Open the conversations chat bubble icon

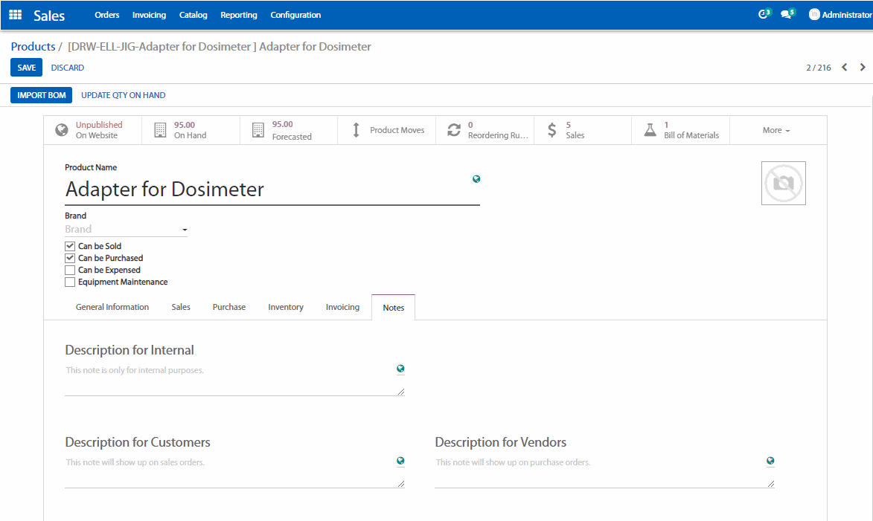point(786,15)
